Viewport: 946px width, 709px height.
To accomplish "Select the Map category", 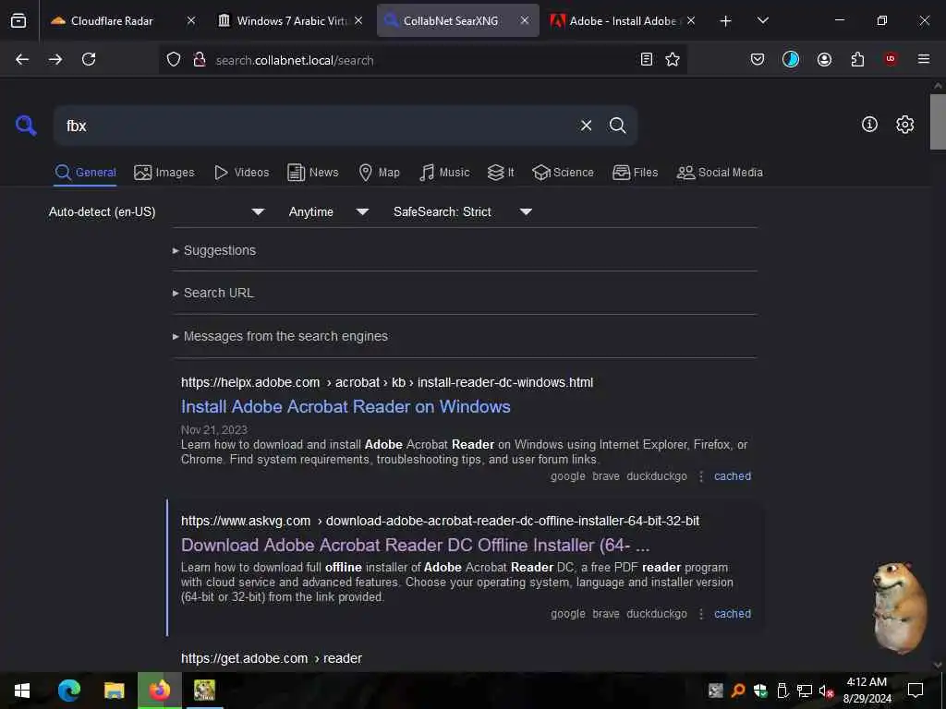I will point(379,173).
